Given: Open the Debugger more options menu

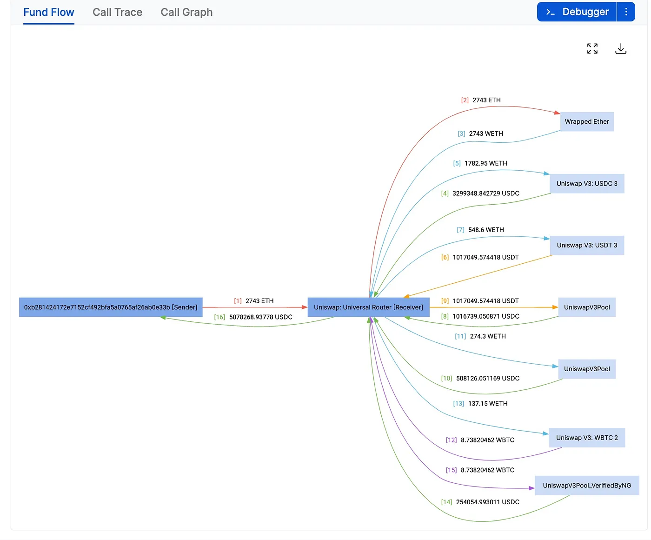Looking at the screenshot, I should click(x=626, y=12).
